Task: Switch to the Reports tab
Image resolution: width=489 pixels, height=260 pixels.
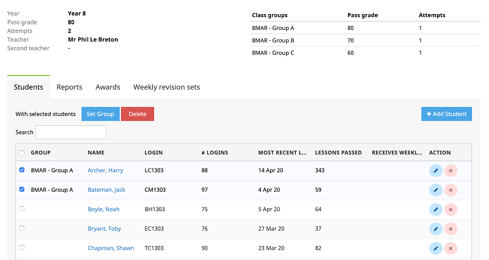Action: [x=69, y=87]
